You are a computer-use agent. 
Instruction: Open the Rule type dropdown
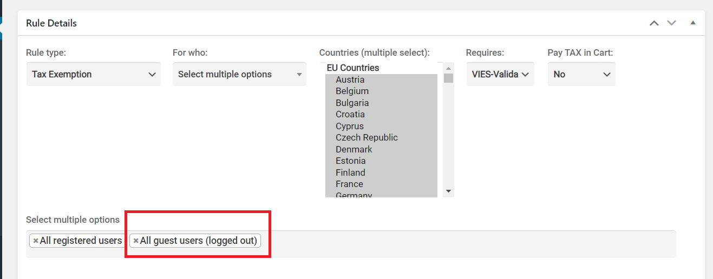[94, 74]
